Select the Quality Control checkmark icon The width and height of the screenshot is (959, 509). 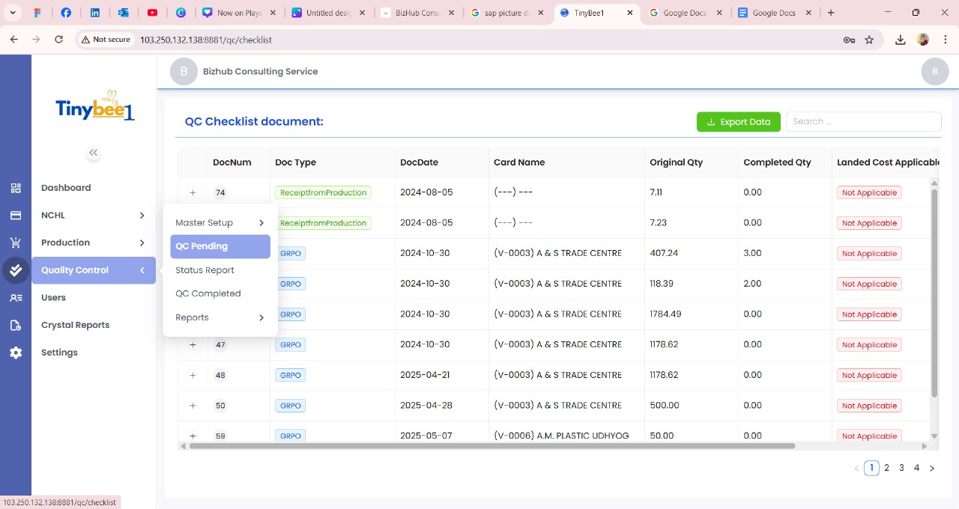click(16, 270)
